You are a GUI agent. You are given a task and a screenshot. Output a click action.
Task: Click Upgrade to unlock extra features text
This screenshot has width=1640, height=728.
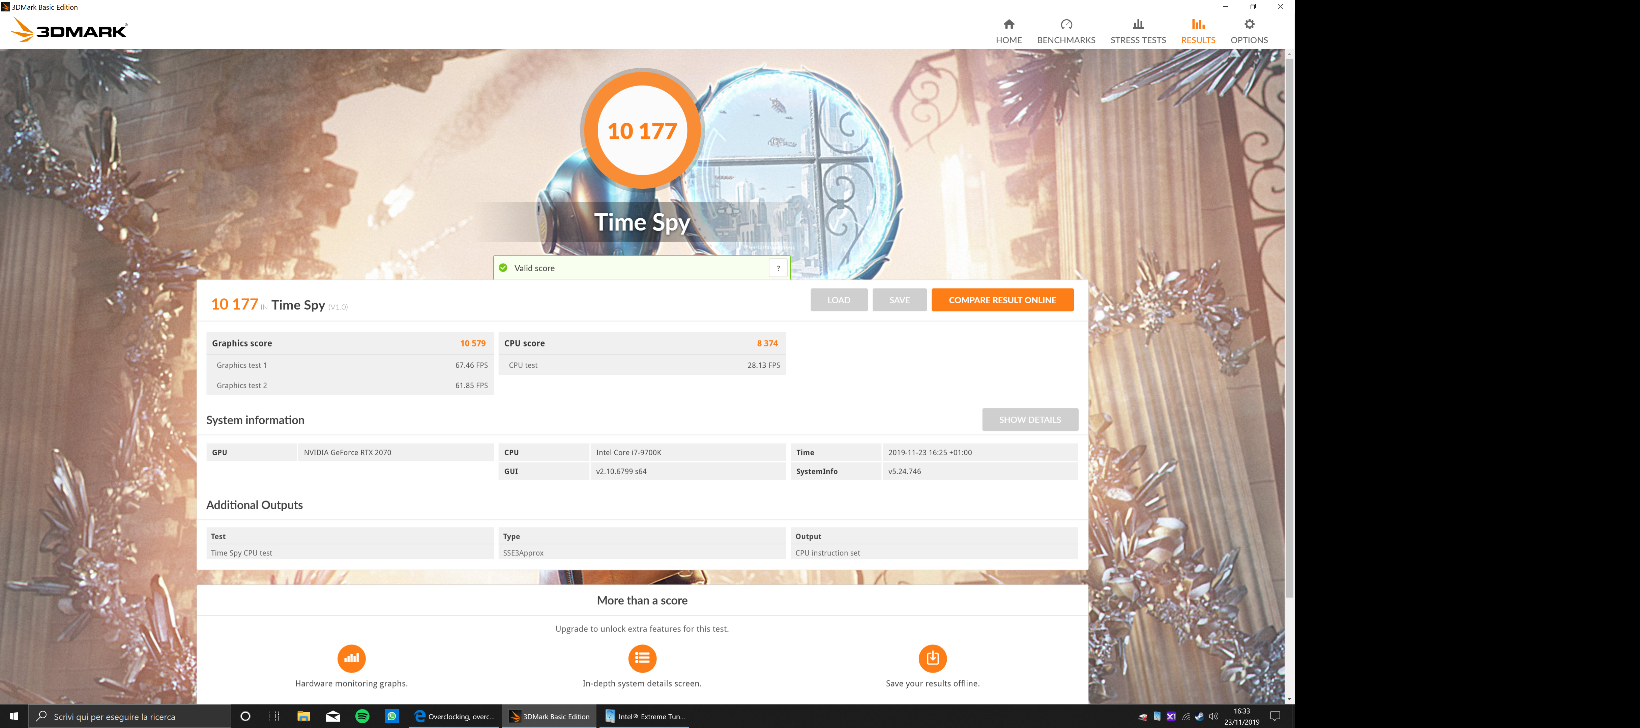click(x=642, y=629)
